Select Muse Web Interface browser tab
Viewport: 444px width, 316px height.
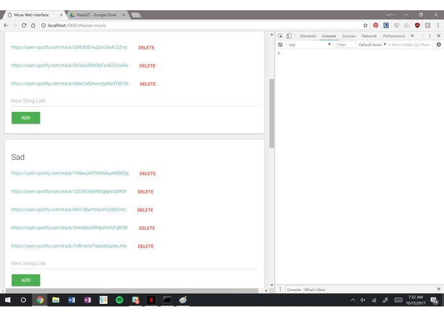[x=31, y=15]
